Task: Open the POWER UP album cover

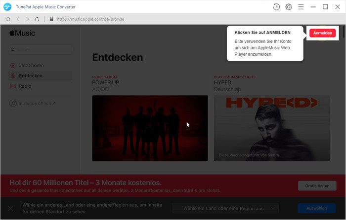Action: pos(150,128)
